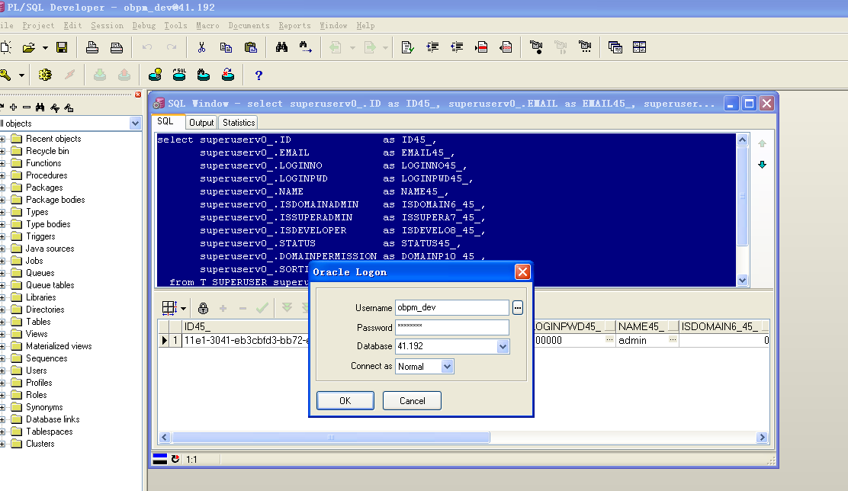Click the blue question mark Help icon
Screen dimensions: 848x491
point(259,75)
